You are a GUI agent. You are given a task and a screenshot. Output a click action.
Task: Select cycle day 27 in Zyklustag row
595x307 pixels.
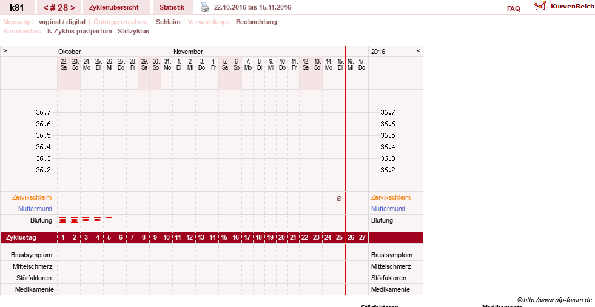tap(362, 238)
